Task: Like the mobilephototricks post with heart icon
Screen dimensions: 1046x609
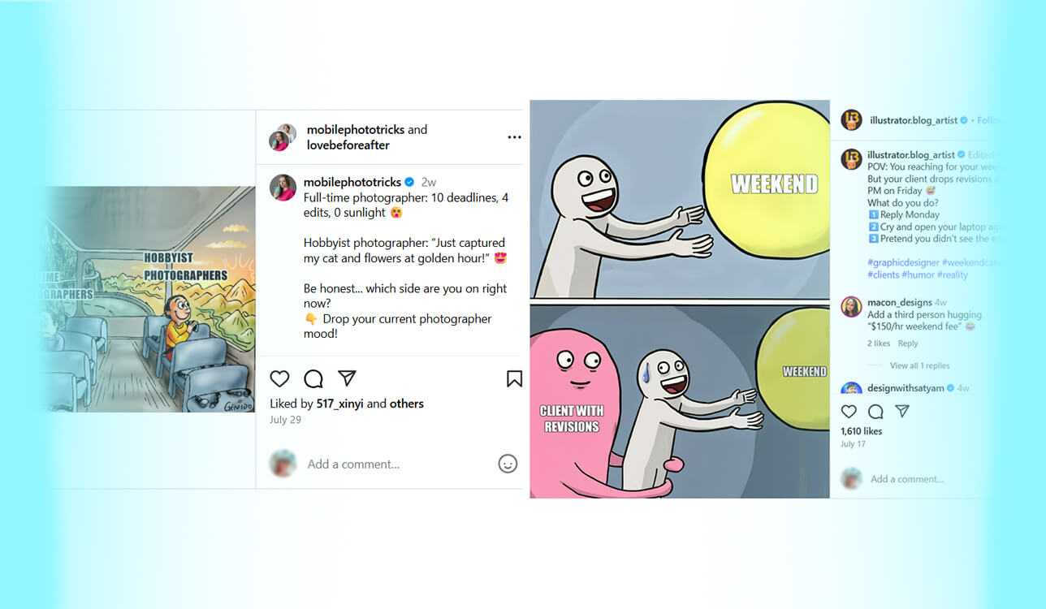Action: point(279,378)
